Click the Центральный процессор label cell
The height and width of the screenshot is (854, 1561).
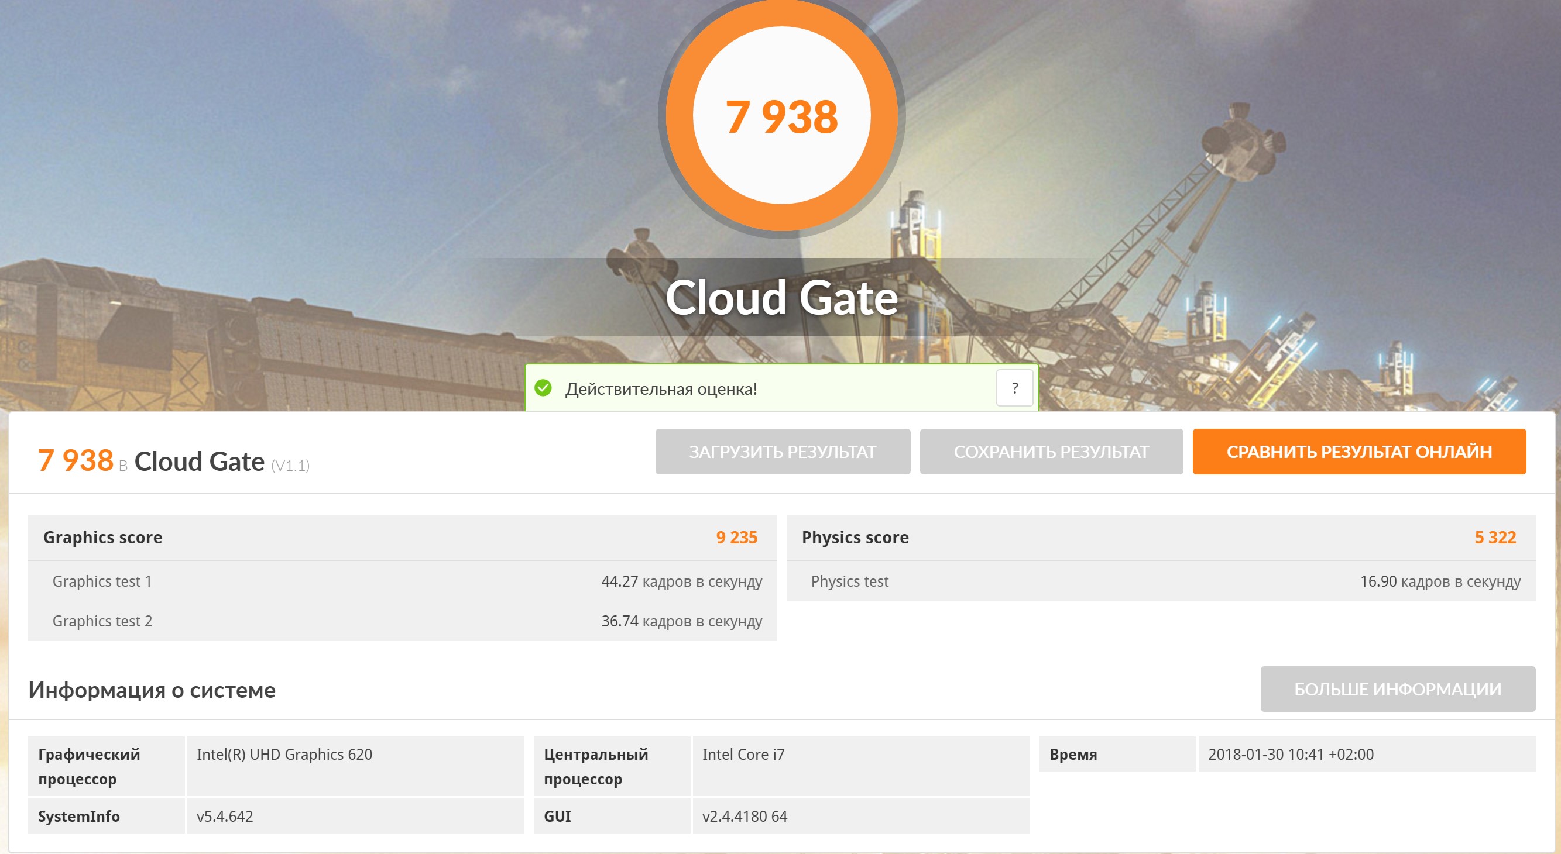612,766
